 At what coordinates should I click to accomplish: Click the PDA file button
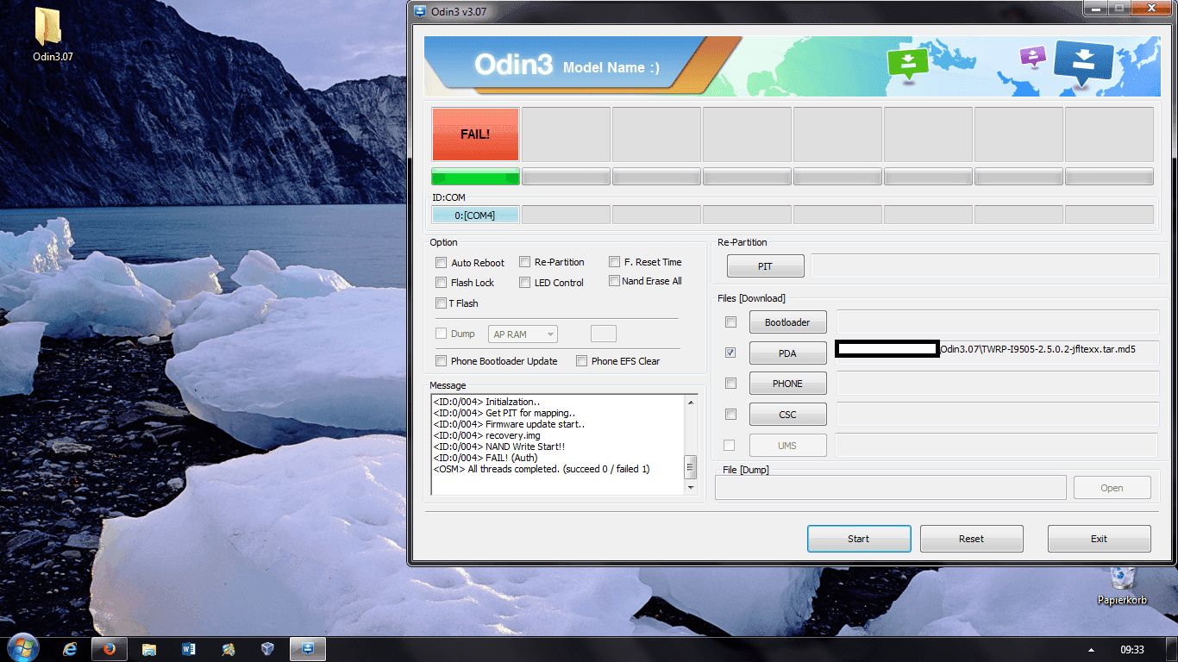click(x=787, y=353)
